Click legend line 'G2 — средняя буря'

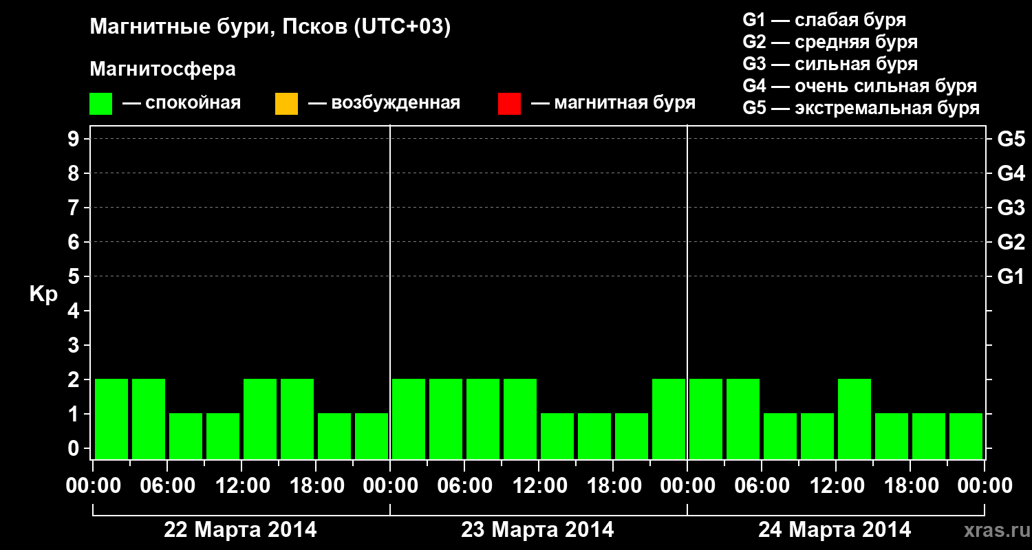pyautogui.click(x=830, y=42)
